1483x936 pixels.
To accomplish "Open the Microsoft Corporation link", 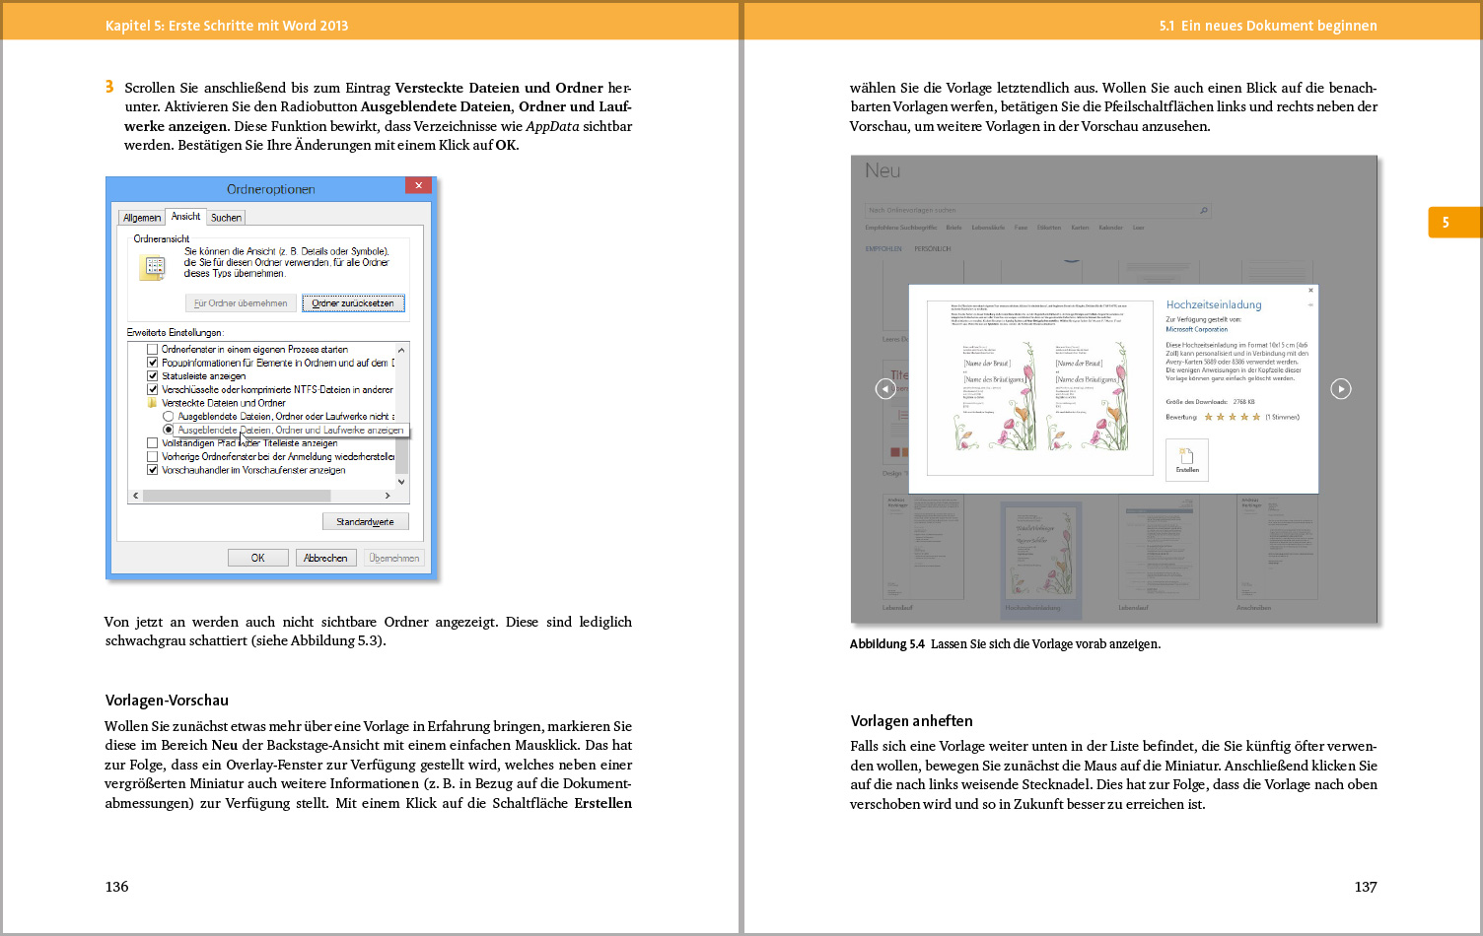I will click(x=1197, y=329).
